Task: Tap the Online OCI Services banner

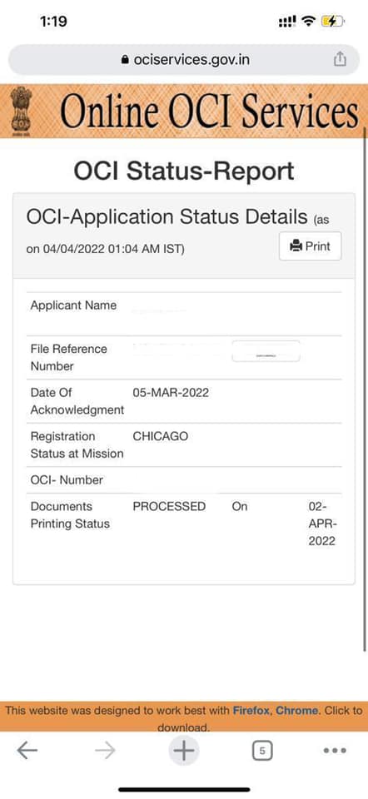Action: coord(183,111)
